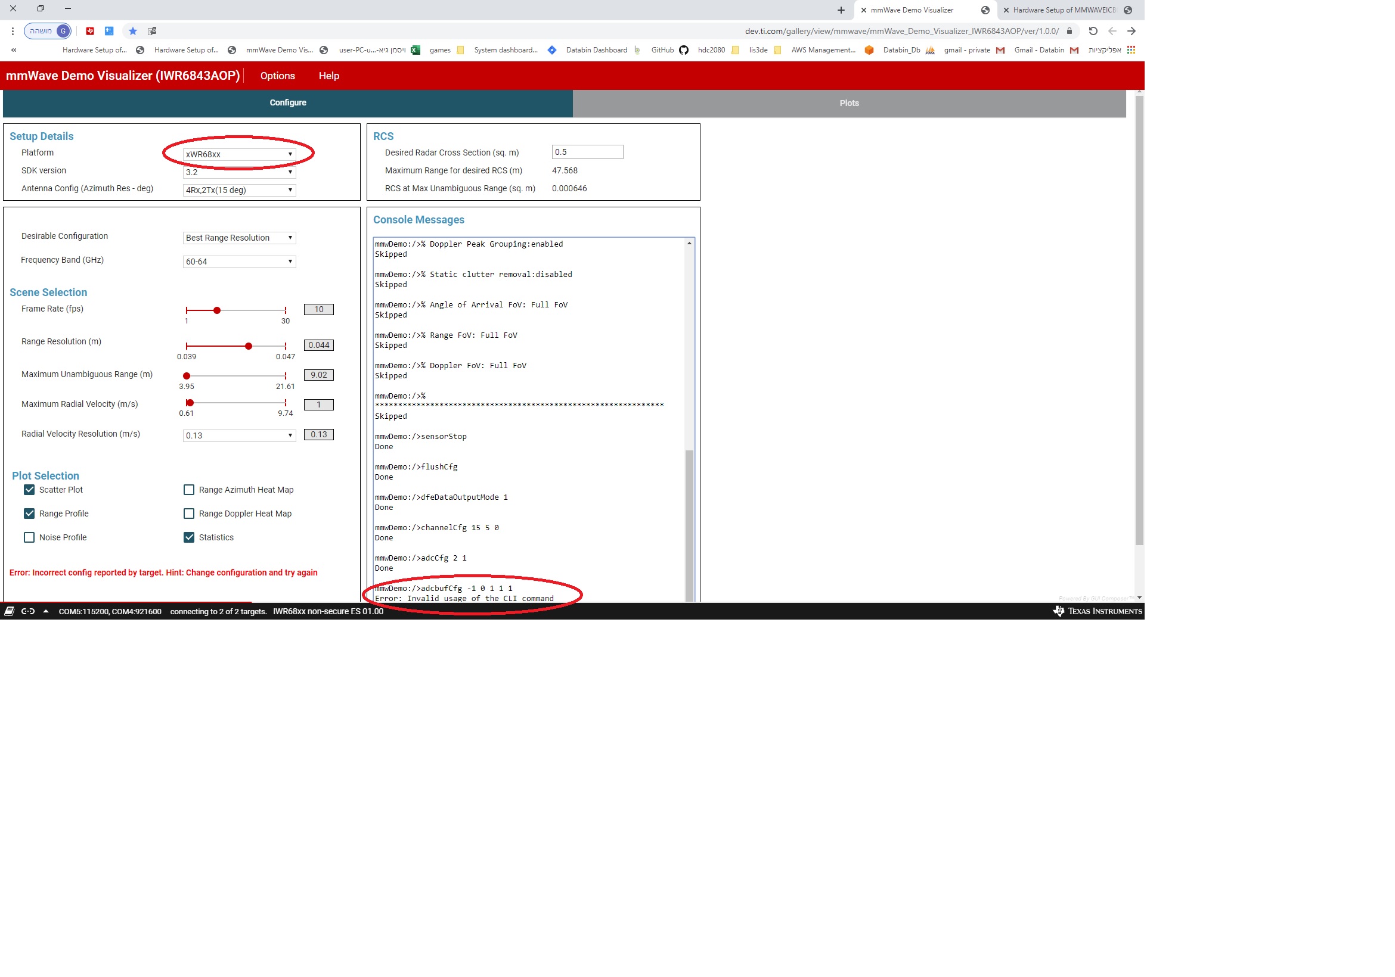Click the up arrow in status bar
The image size is (1395, 977).
[45, 611]
